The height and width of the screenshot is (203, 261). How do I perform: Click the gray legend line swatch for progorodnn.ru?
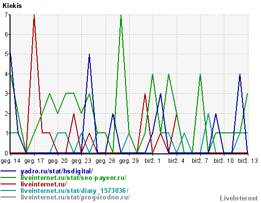tap(9, 197)
